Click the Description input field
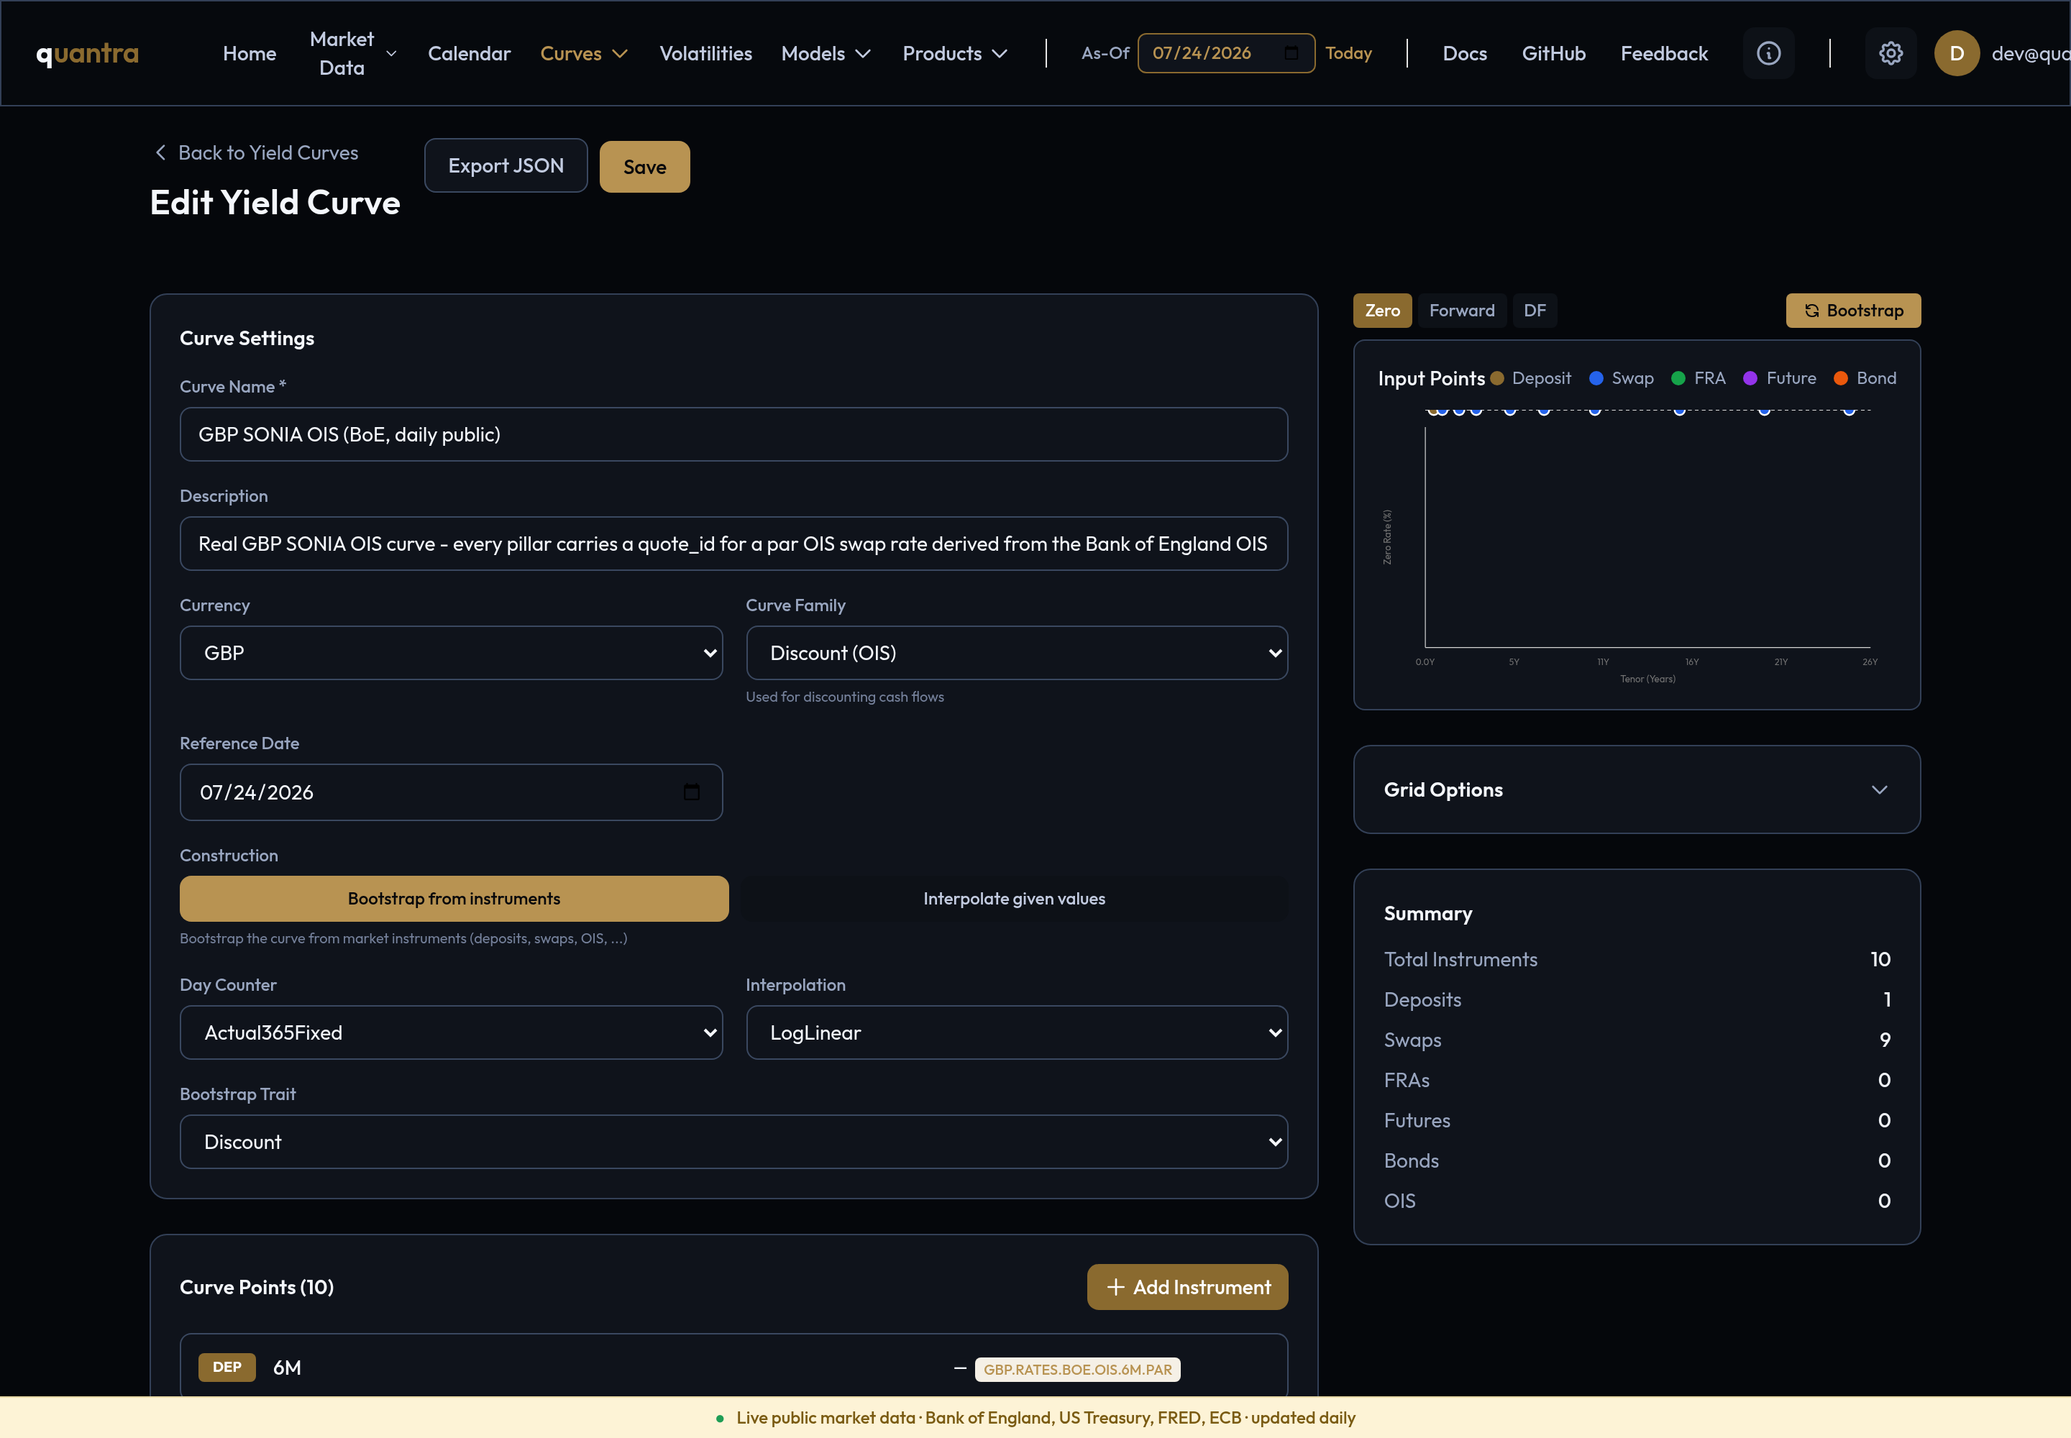Image resolution: width=2071 pixels, height=1438 pixels. tap(733, 544)
